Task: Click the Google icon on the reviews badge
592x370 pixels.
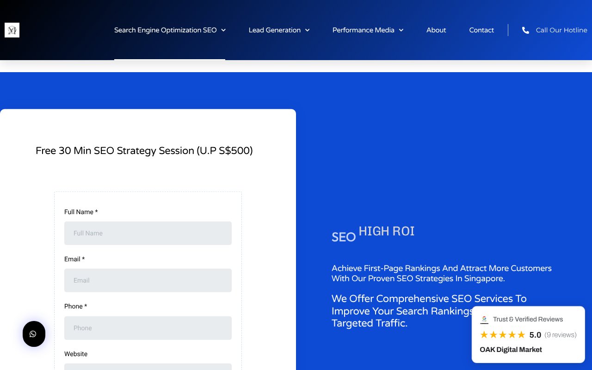Action: (484, 319)
